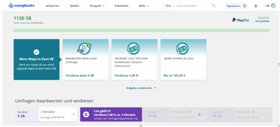Click the star icon on 25 SB survey
Viewport: 280px width, 127px height.
pos(199,114)
